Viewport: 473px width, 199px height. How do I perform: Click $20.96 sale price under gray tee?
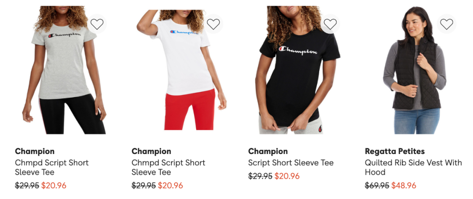tap(54, 185)
